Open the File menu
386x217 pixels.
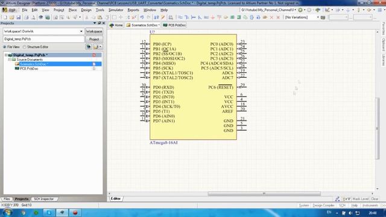pyautogui.click(x=25, y=10)
